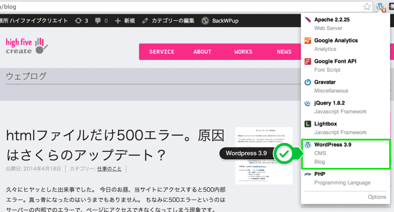
Task: Click the 公開日: 2014年4月18日 text
Action: (x=33, y=169)
